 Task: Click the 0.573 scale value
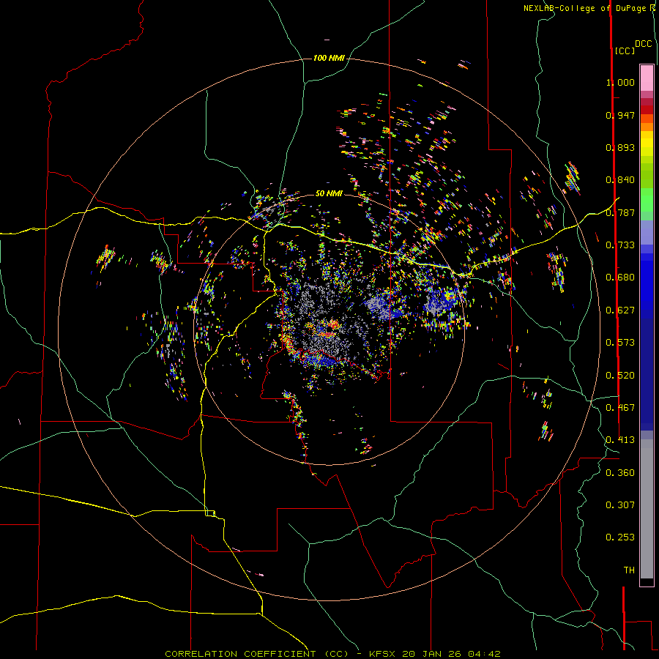pos(620,343)
